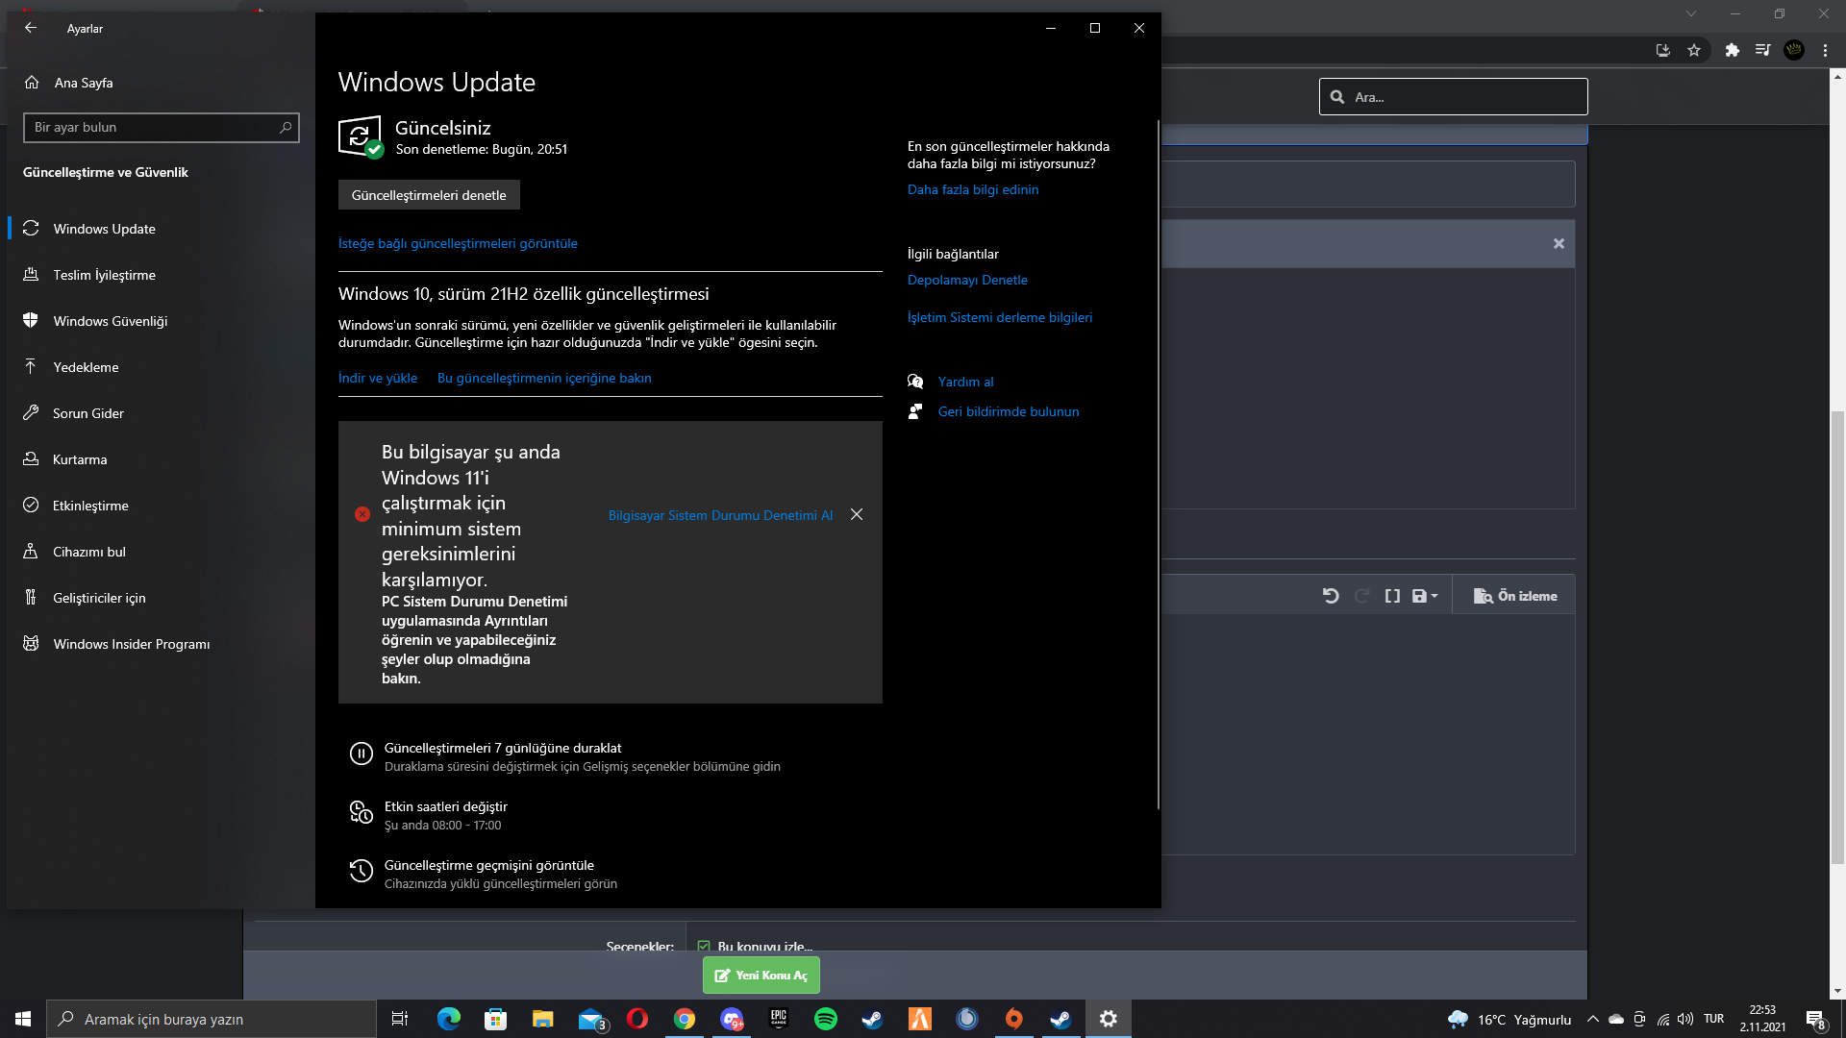
Task: Click the Ana Sayfa home icon
Action: pos(32,83)
